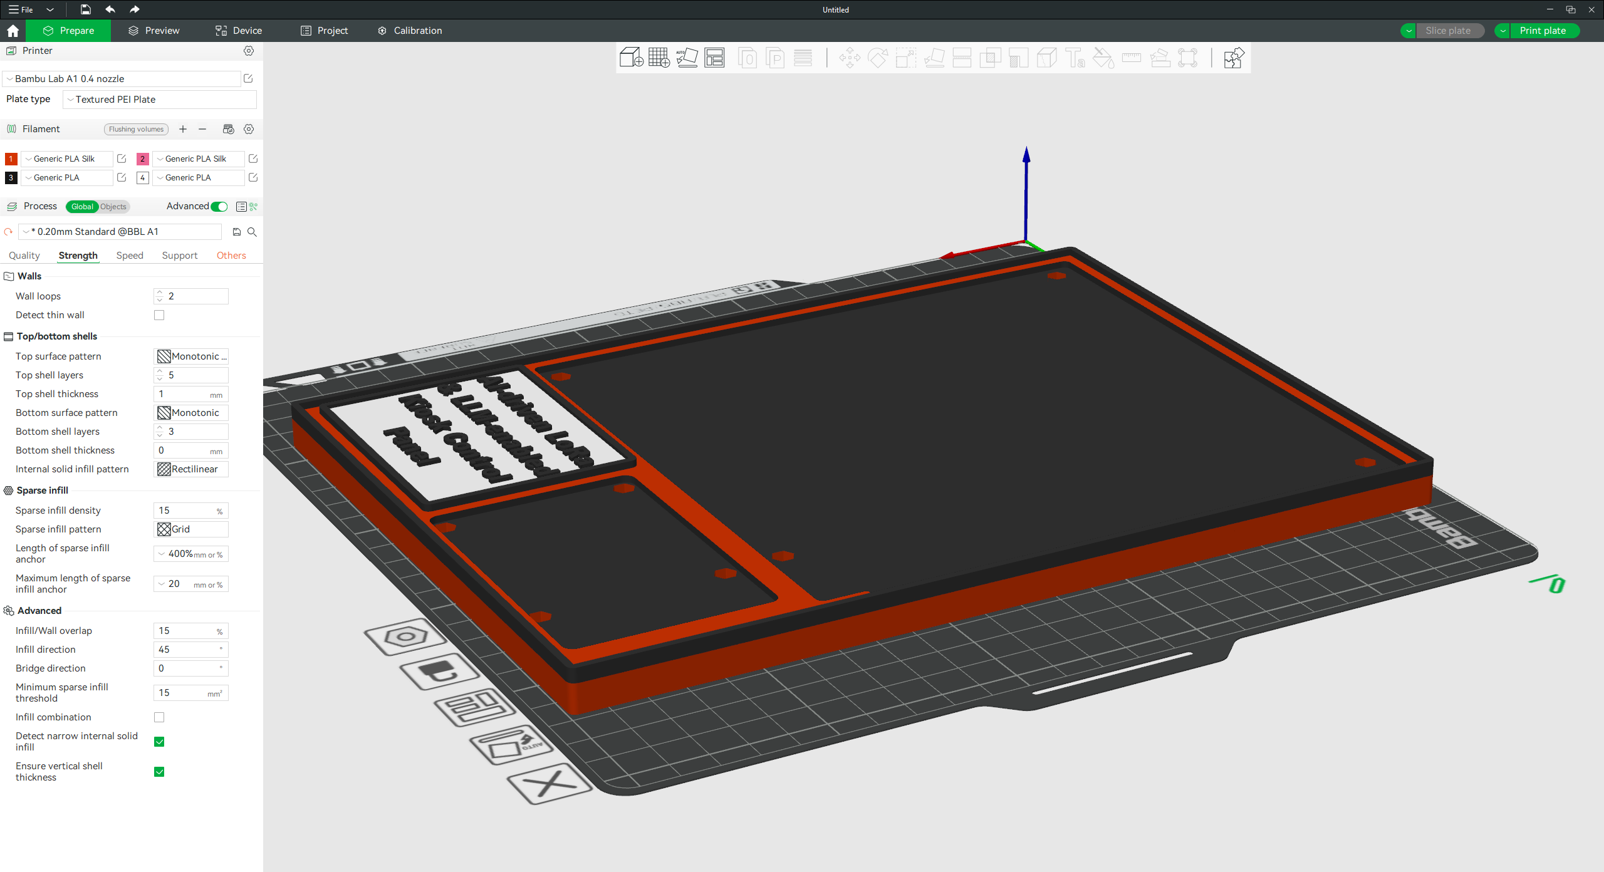Open the Preview tab
Image resolution: width=1604 pixels, height=872 pixels.
coord(154,31)
